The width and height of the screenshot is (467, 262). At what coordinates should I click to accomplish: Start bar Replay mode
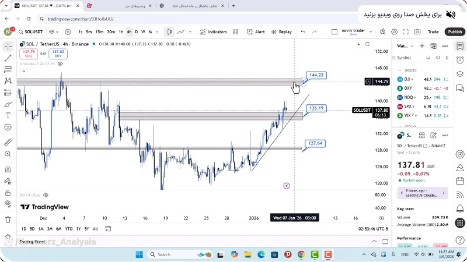click(281, 32)
